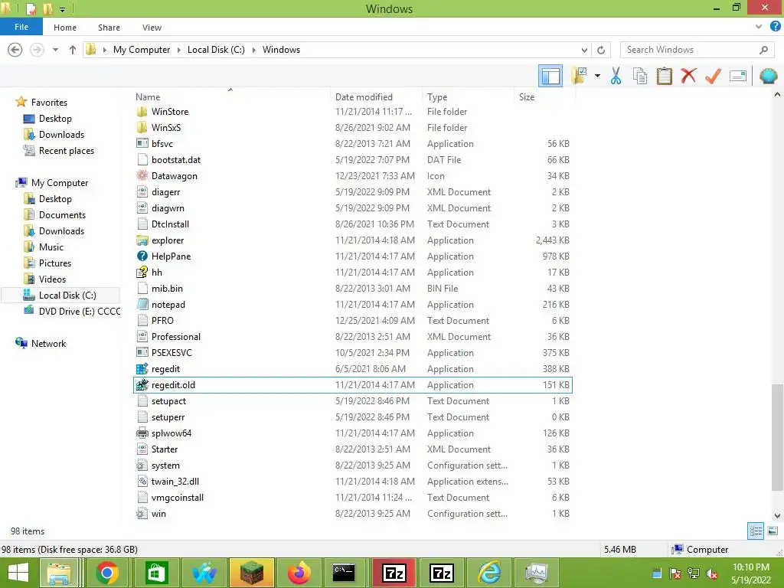Select Favorites in the navigation pane
The height and width of the screenshot is (588, 784).
point(49,102)
